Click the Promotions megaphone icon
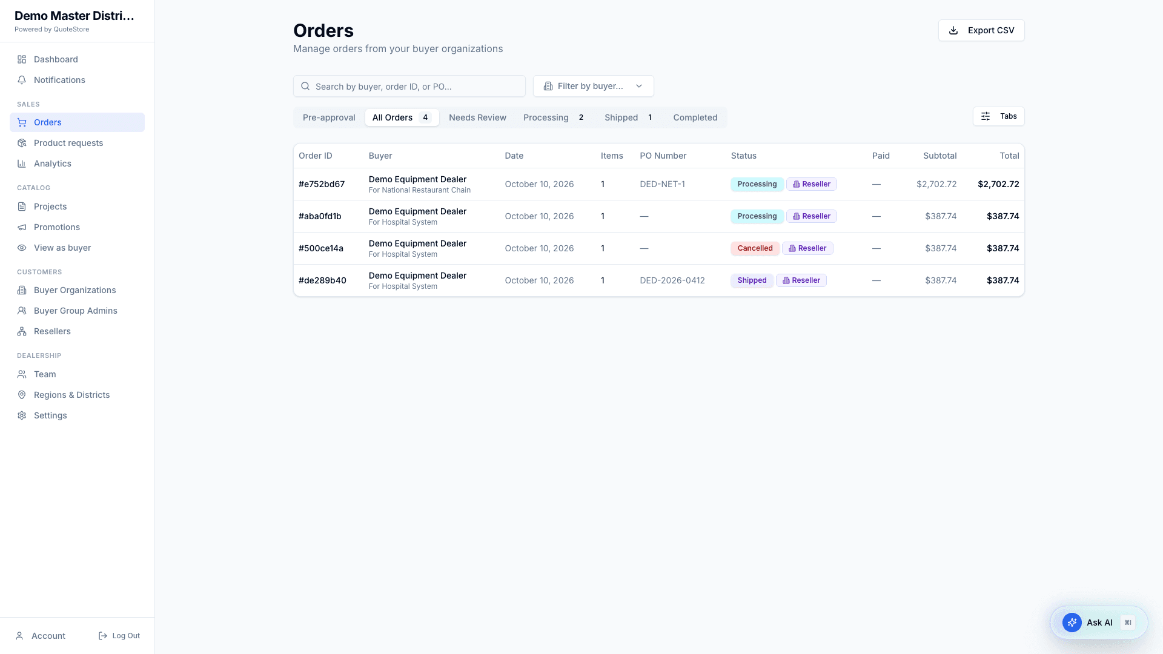 (x=22, y=227)
